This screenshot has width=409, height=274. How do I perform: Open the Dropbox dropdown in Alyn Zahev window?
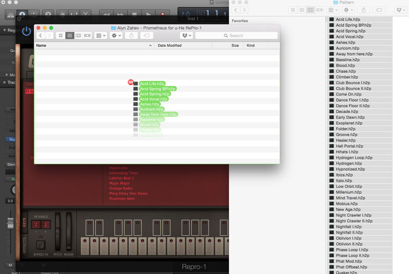click(x=187, y=35)
